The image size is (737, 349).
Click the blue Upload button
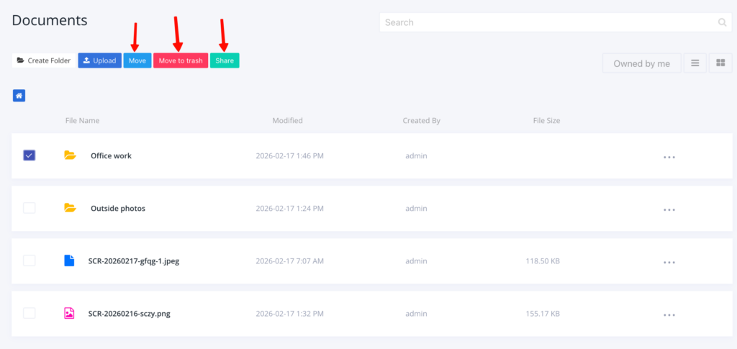point(99,60)
